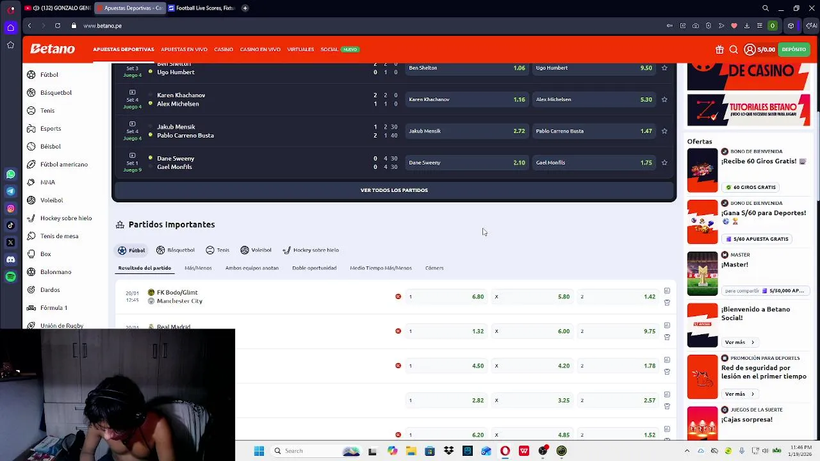
Task: Open the Windows Start menu
Action: pos(259,451)
